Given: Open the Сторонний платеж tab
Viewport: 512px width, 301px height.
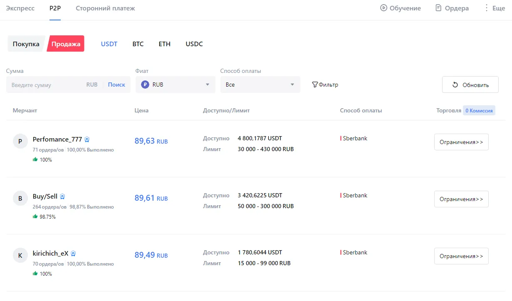Looking at the screenshot, I should (x=104, y=7).
